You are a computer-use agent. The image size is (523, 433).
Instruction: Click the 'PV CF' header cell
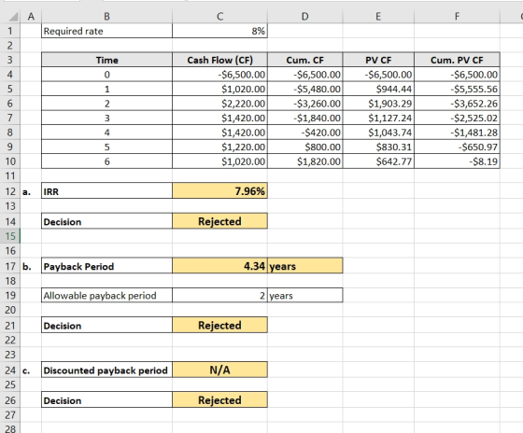378,60
